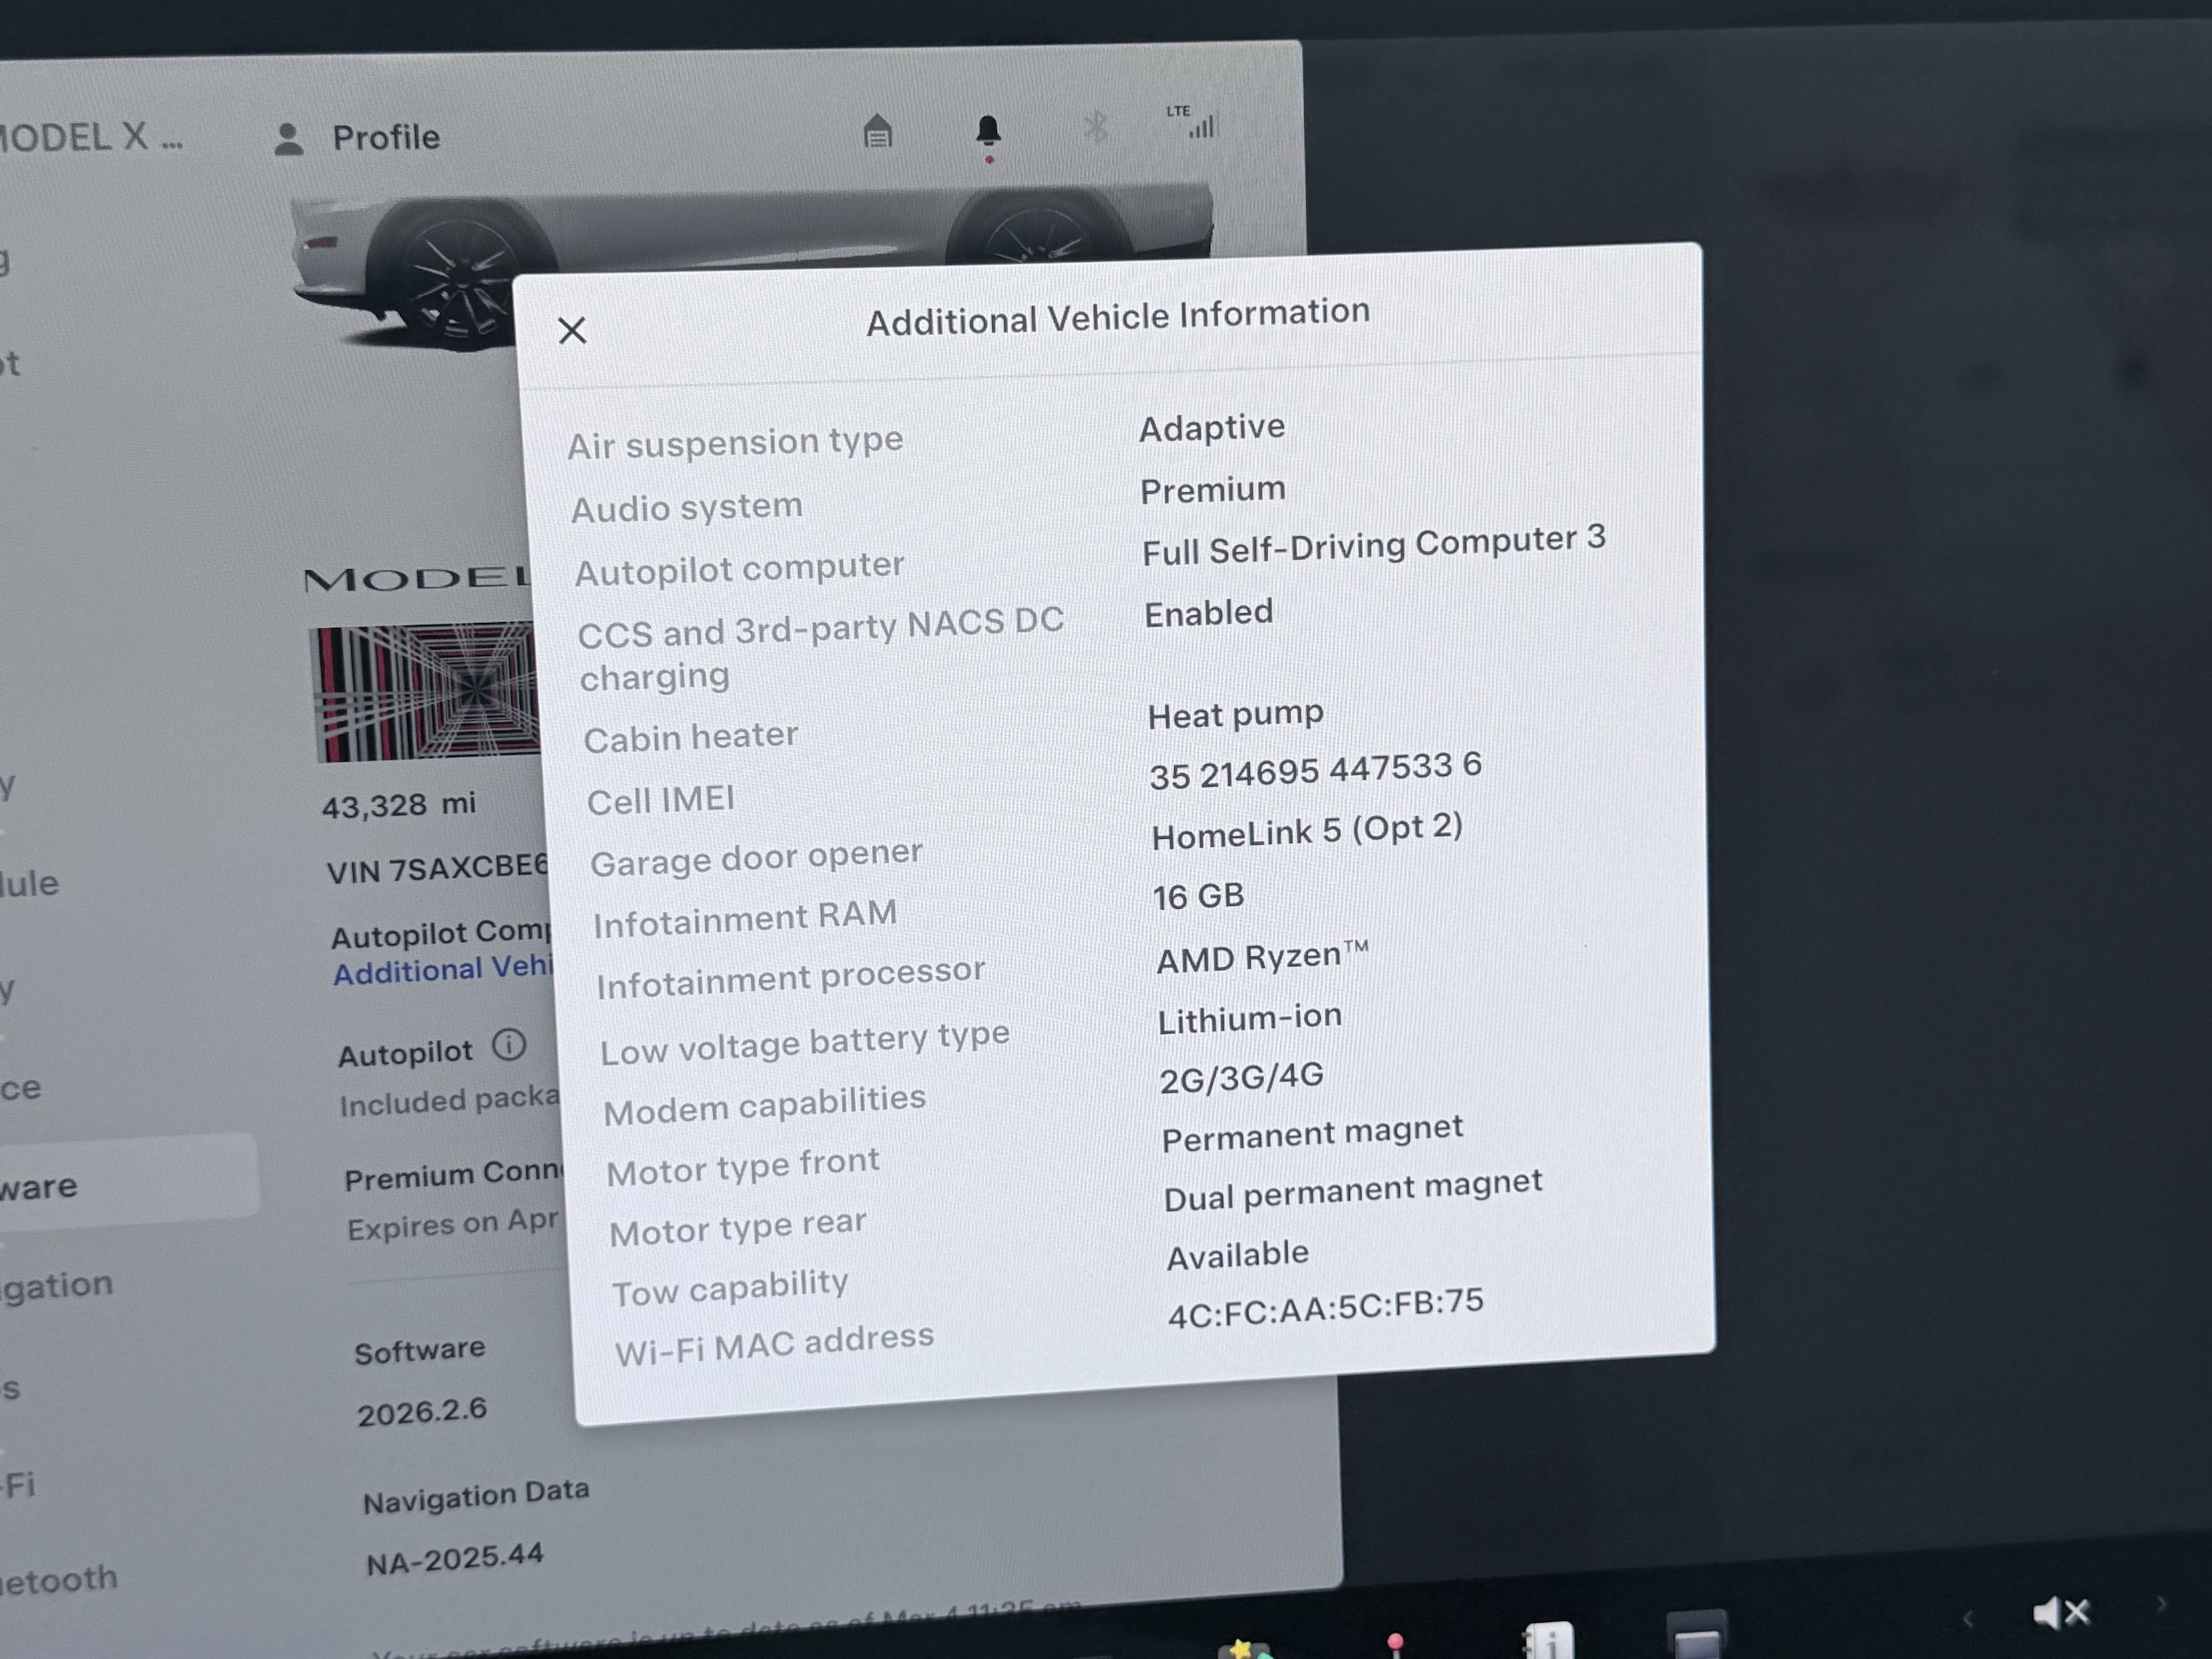The height and width of the screenshot is (1659, 2212).
Task: Tap the patterned wrap thumbnail under Model X
Action: [x=425, y=692]
